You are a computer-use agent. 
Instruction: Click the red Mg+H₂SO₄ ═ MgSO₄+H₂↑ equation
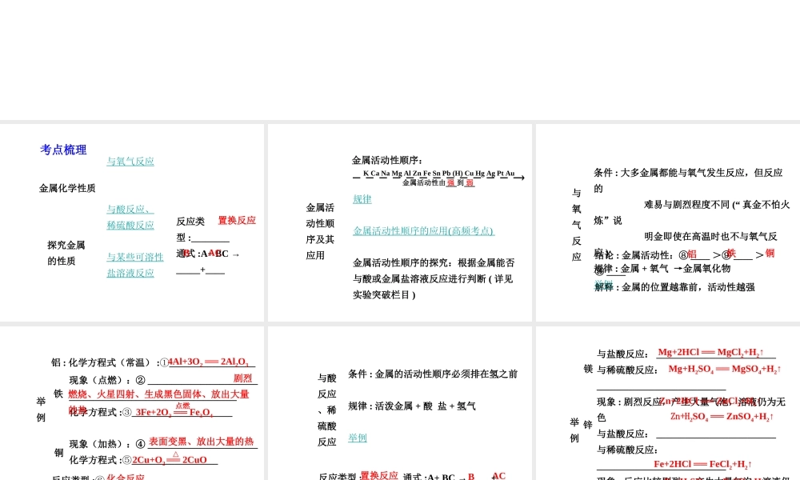tap(725, 370)
